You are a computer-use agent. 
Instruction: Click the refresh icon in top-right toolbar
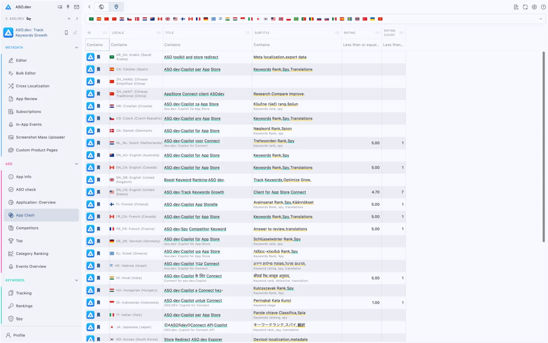click(525, 7)
